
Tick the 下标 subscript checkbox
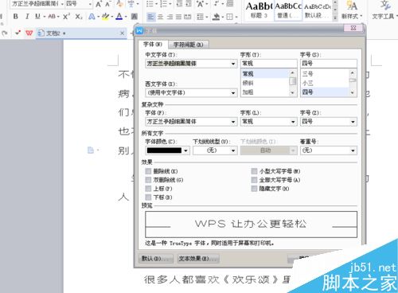click(x=148, y=197)
